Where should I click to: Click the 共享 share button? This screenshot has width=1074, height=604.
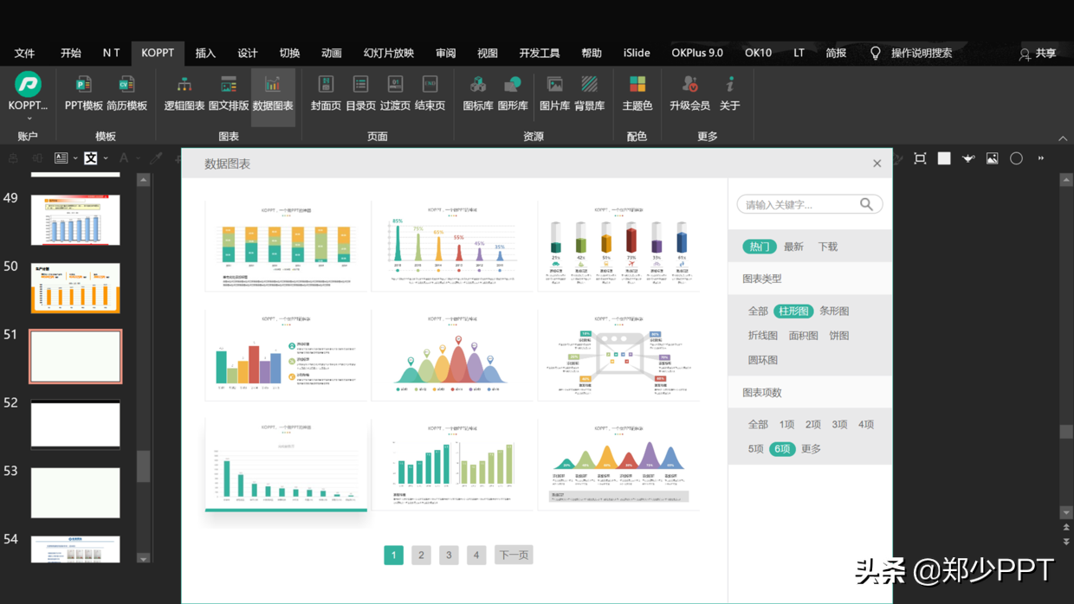[x=1038, y=54]
